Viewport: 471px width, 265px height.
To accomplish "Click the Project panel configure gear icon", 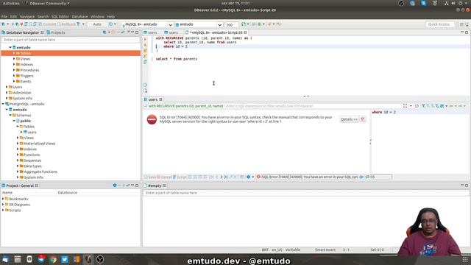I will 115,185.
